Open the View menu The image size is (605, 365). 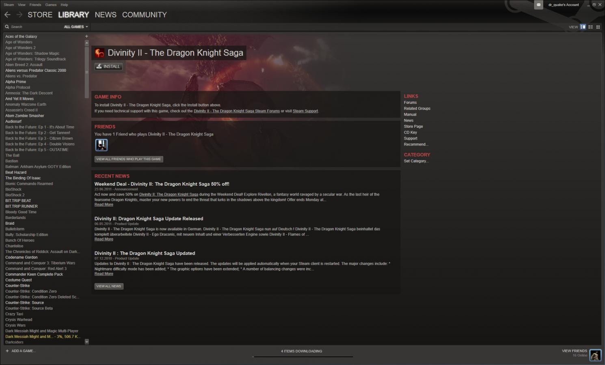(x=22, y=5)
